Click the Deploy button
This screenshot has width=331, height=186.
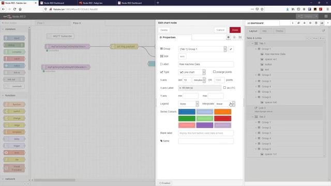click(x=305, y=16)
